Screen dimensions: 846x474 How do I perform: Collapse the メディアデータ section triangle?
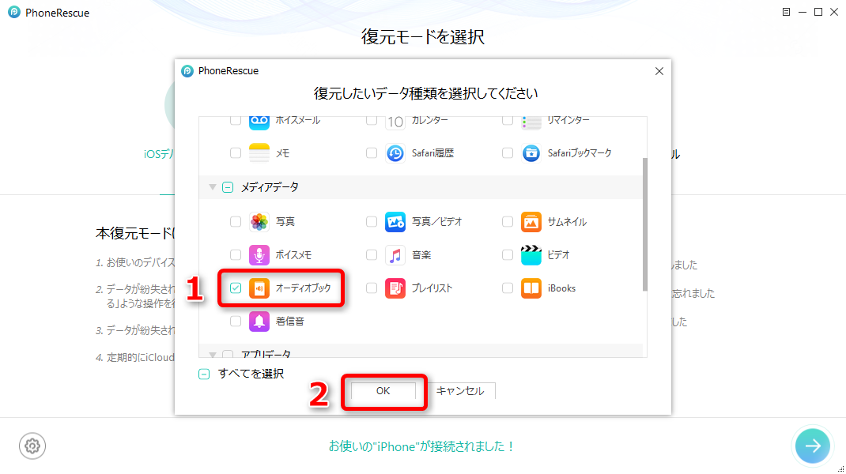tap(213, 187)
